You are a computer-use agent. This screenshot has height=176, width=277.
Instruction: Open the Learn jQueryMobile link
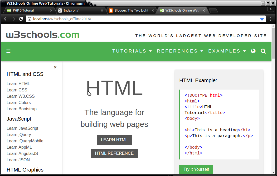point(25,141)
